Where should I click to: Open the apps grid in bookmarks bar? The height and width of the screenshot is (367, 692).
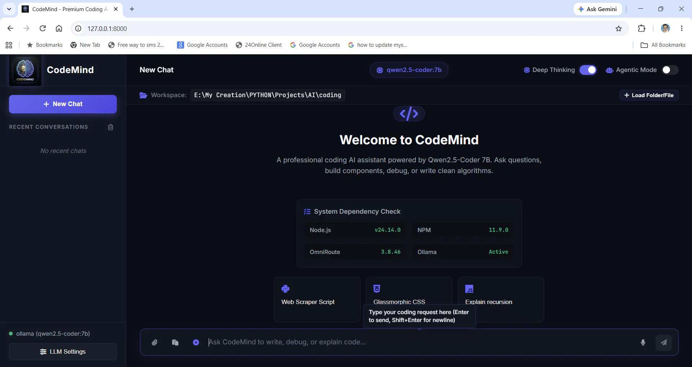(9, 45)
